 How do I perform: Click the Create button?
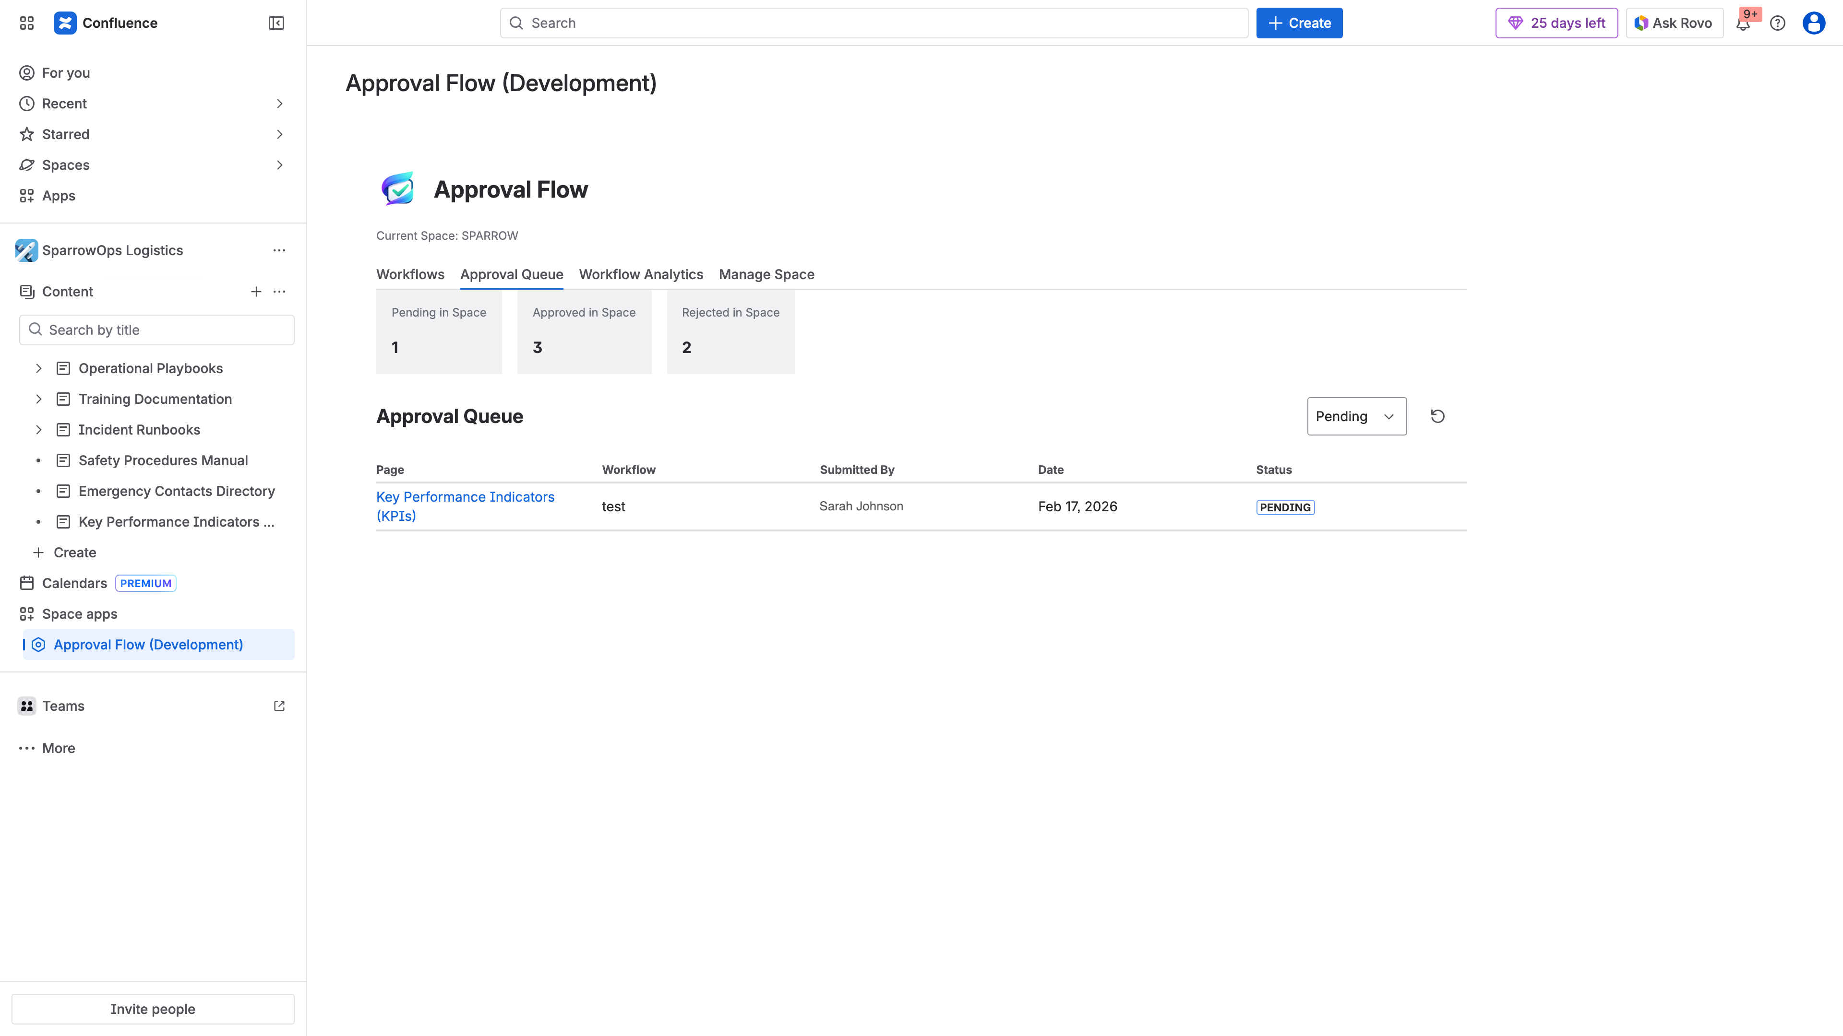pos(1299,22)
